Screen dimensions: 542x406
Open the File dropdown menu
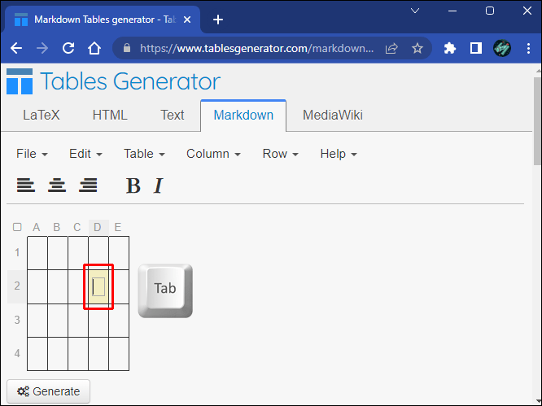pyautogui.click(x=32, y=154)
